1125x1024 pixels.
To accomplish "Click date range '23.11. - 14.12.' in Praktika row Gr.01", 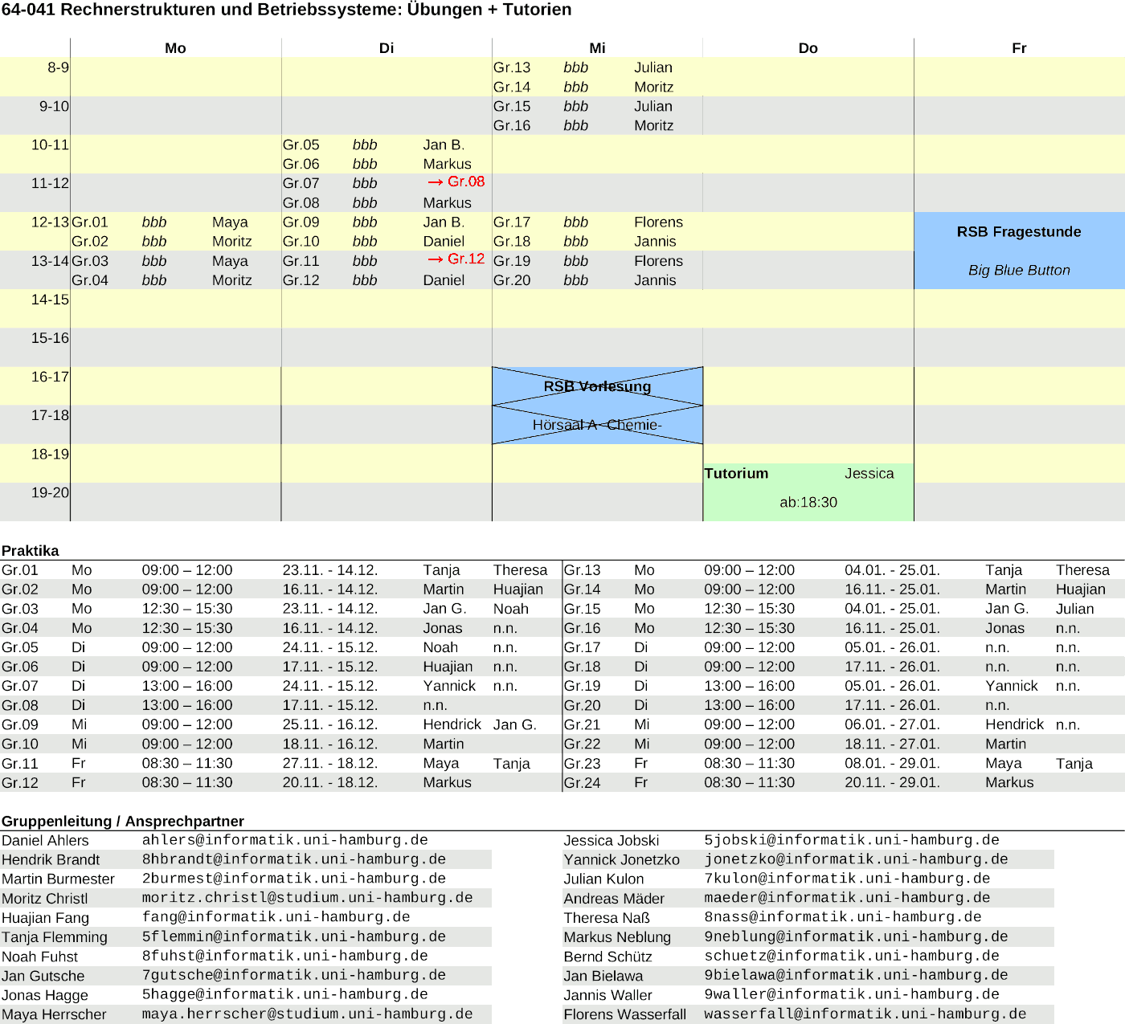I will point(330,570).
